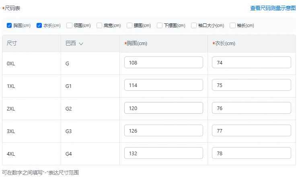Click the 衣长 field for 2XL (76)
298x177 pixels.
click(x=251, y=108)
